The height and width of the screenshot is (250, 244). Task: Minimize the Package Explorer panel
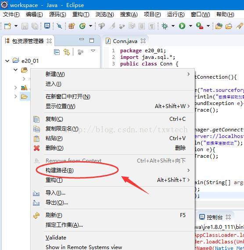82,40
